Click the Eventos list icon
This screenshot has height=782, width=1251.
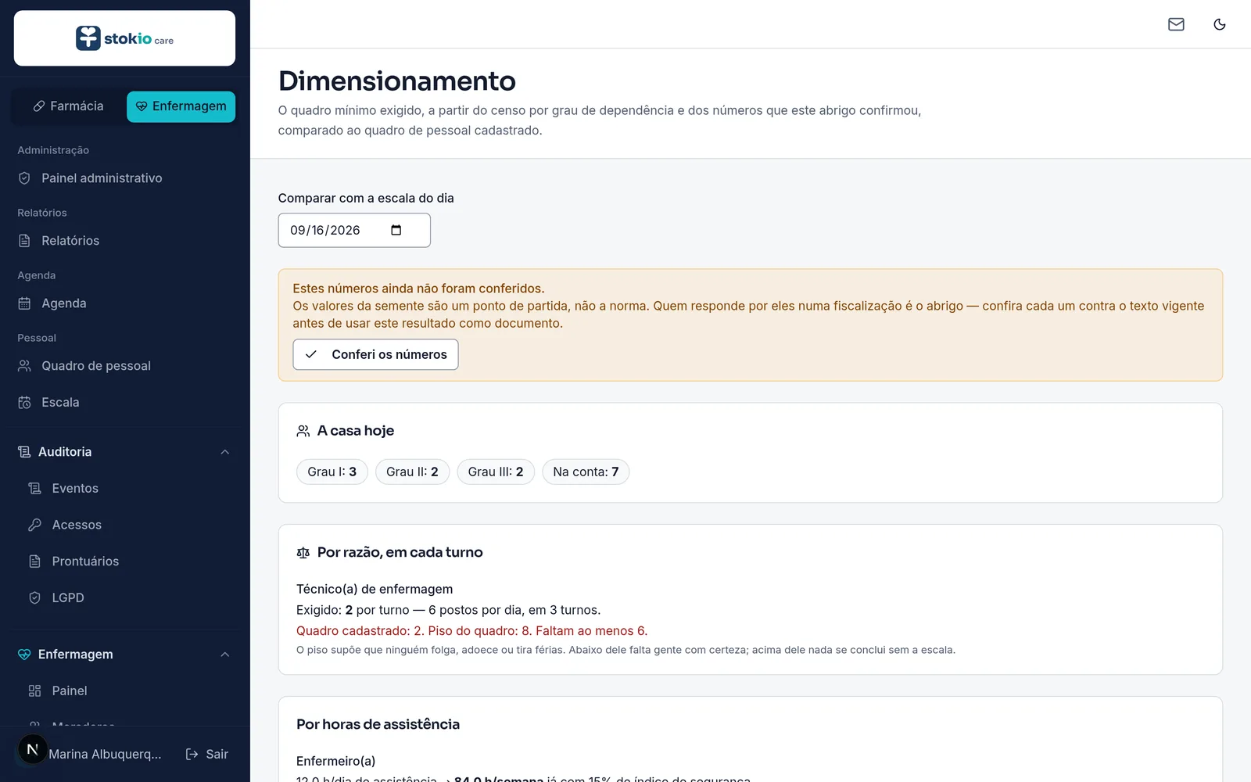tap(34, 489)
